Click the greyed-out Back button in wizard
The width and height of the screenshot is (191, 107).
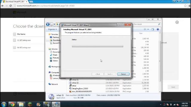98,74
